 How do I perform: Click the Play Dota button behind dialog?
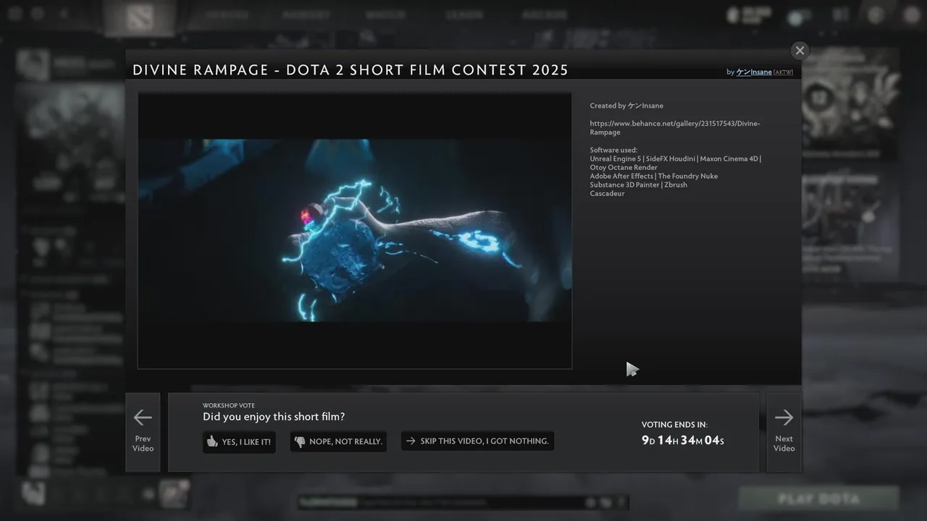tap(818, 499)
